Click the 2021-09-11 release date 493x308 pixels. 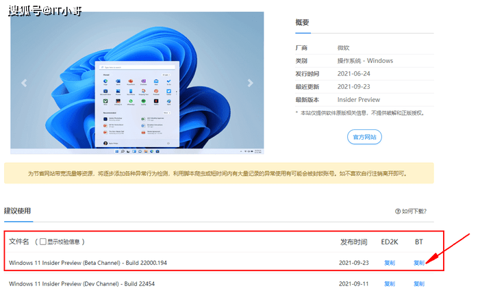coord(354,284)
